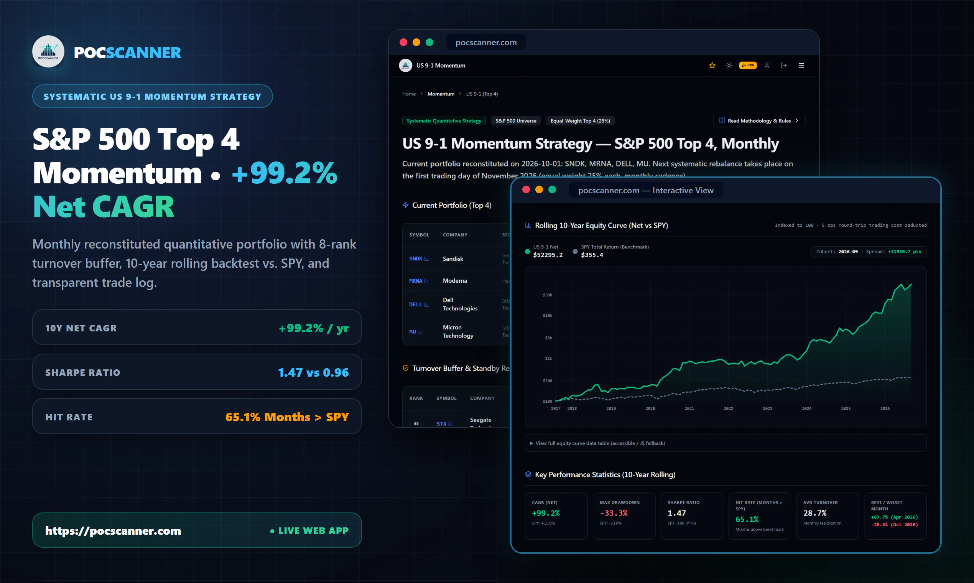Go to Home in the breadcrumb
The width and height of the screenshot is (974, 583).
click(x=409, y=94)
